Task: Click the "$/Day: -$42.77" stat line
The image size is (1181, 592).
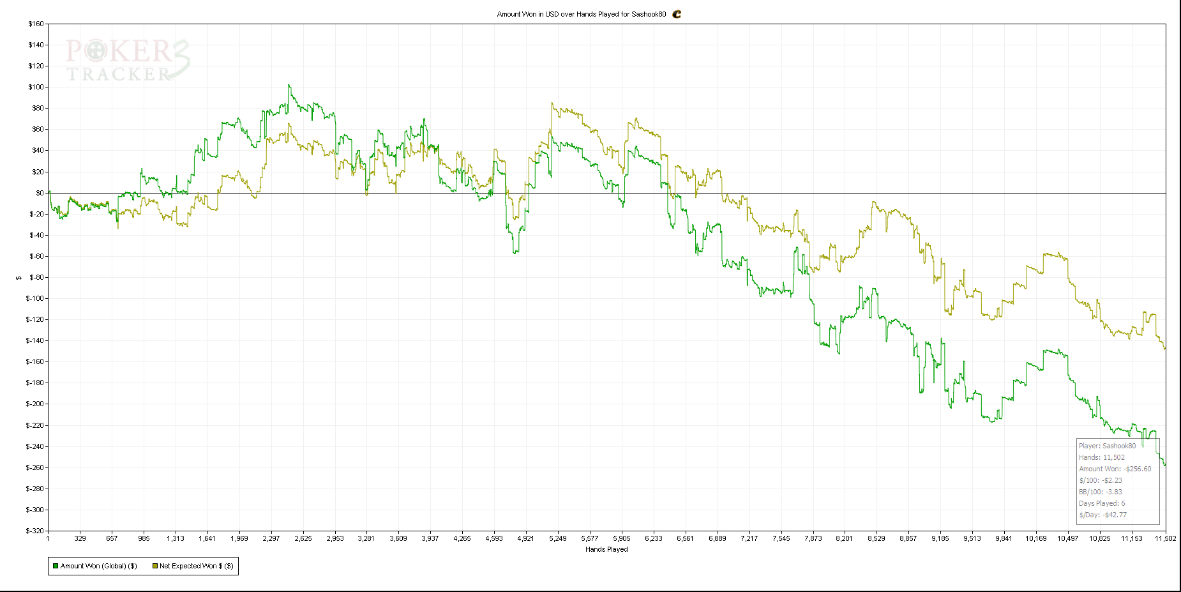Action: (1102, 515)
